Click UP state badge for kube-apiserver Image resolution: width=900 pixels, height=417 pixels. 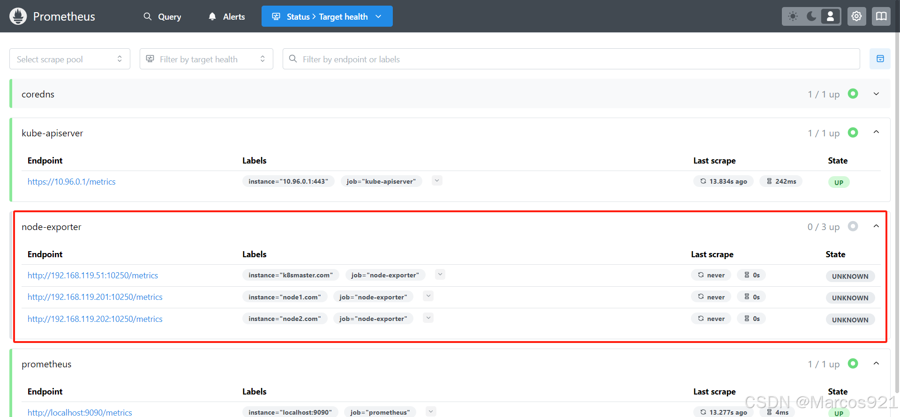[x=839, y=182]
